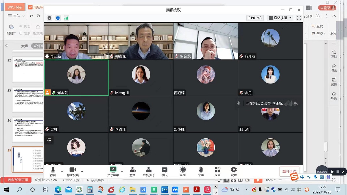This screenshot has width=347, height=195.
Task: Select slide 24 thumbnail
Action: pos(28,130)
